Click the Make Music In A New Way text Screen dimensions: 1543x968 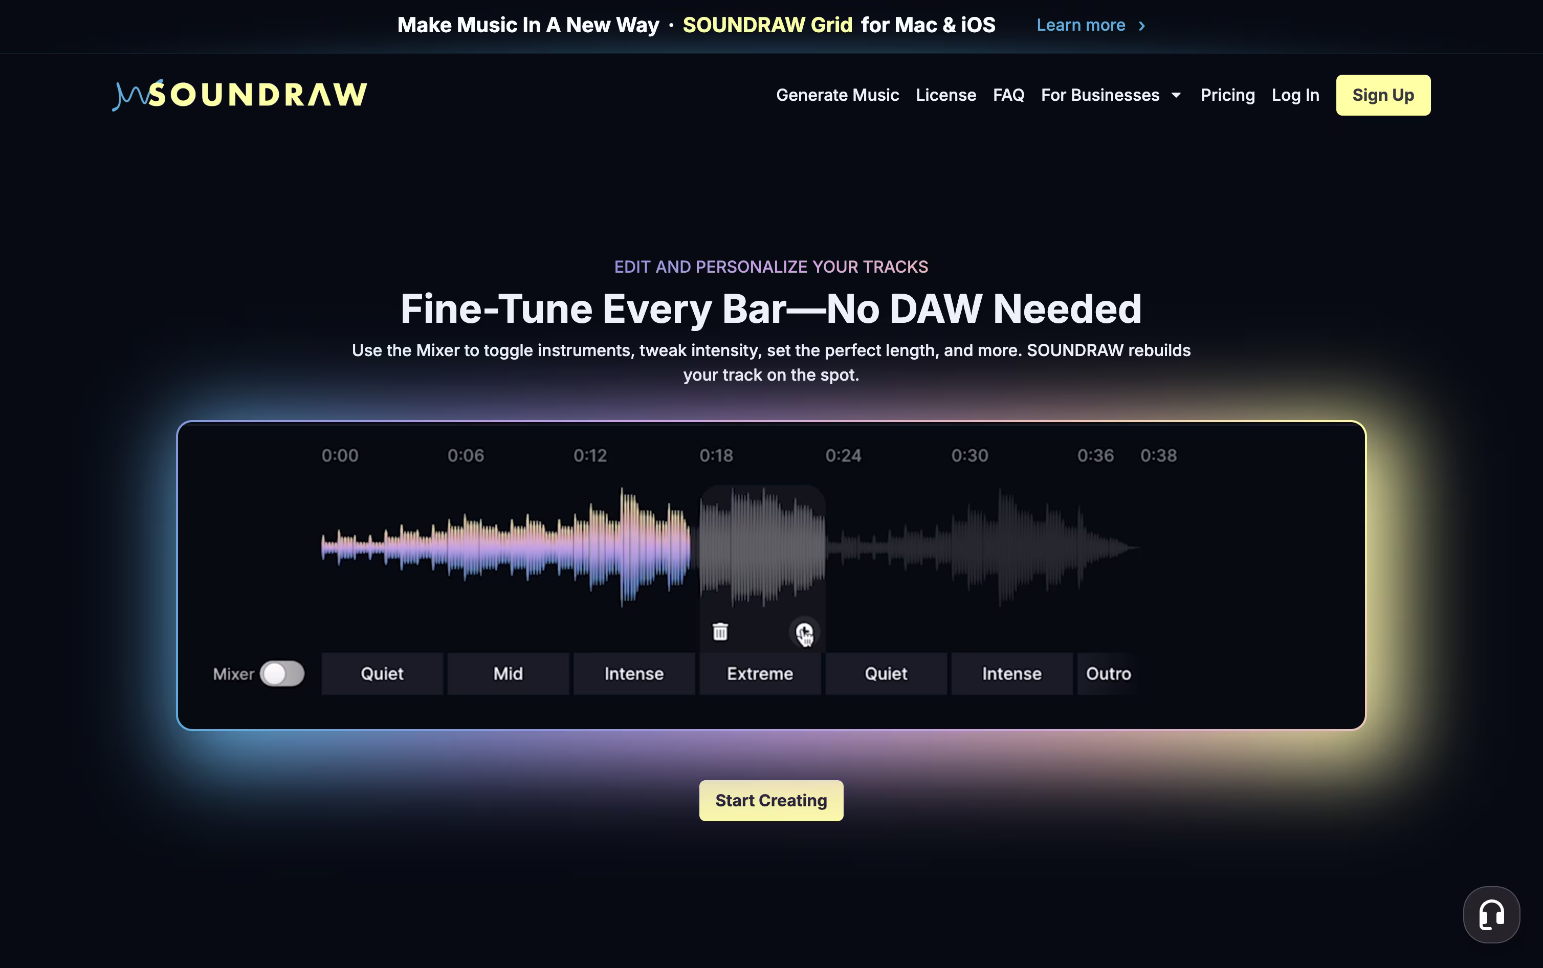[x=528, y=25]
